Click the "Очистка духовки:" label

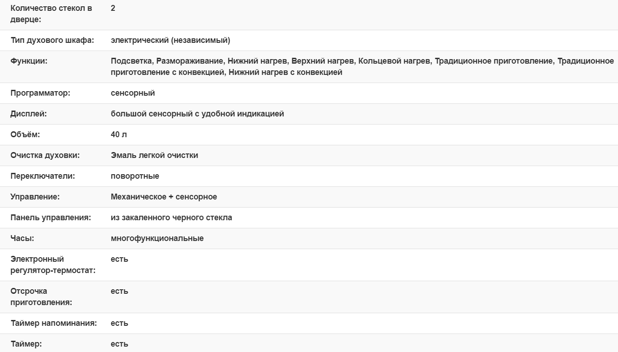click(x=45, y=155)
